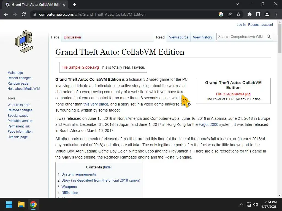Open the volume speaker tray icon
This screenshot has height=211, width=282.
[255, 204]
